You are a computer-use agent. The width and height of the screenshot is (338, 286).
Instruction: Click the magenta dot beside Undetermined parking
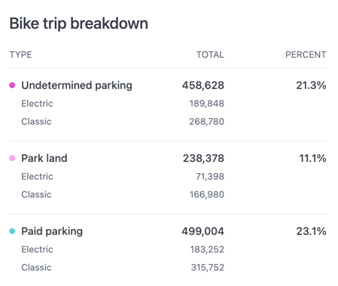click(x=12, y=85)
